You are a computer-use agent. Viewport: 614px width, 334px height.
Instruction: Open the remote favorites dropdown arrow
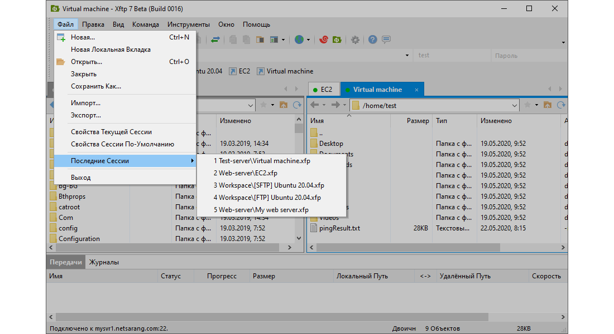tap(536, 105)
